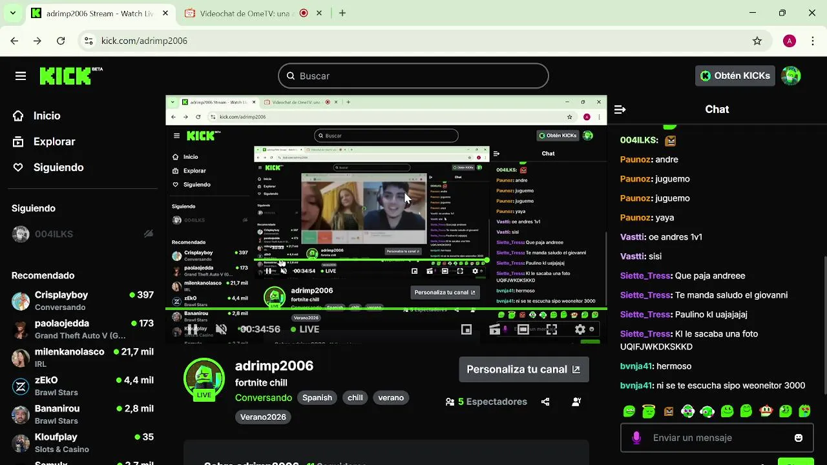The image size is (827, 465).
Task: Click Personaliza tu canal button
Action: pyautogui.click(x=524, y=369)
